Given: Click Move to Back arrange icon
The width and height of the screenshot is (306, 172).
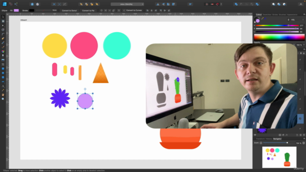Looking at the screenshot, I should (x=81, y=4).
